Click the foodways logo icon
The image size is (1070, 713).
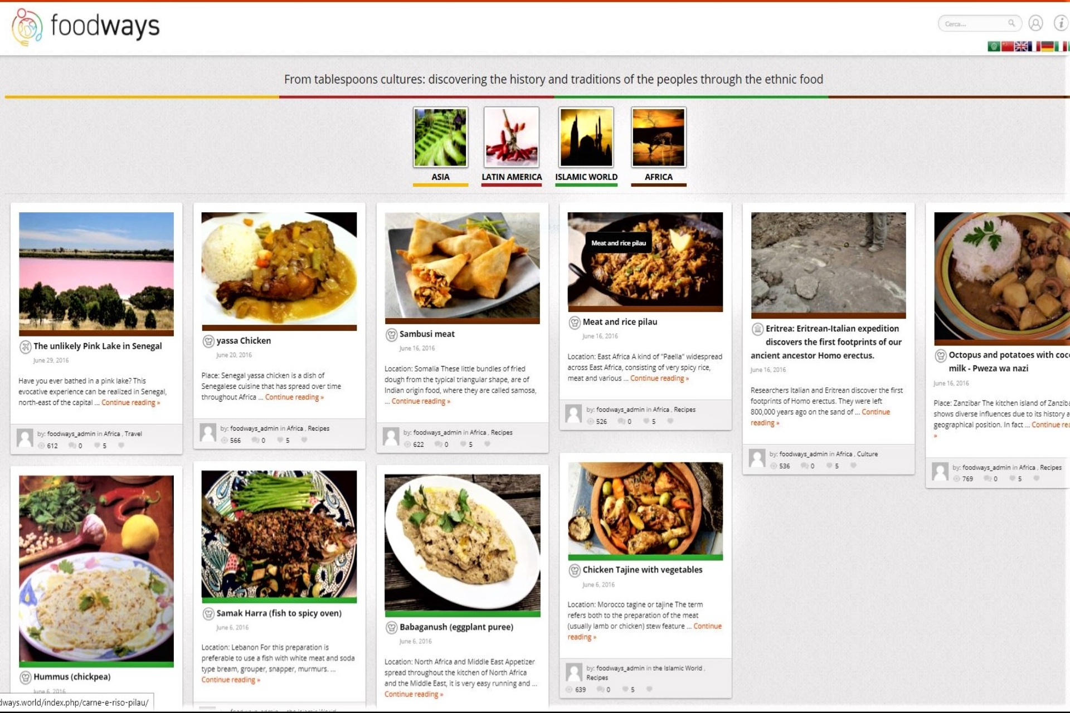(26, 27)
